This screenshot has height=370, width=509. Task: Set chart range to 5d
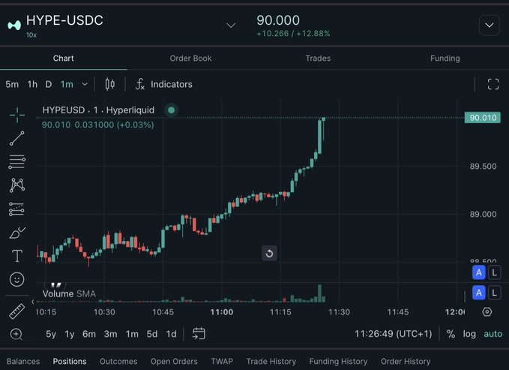pyautogui.click(x=152, y=334)
